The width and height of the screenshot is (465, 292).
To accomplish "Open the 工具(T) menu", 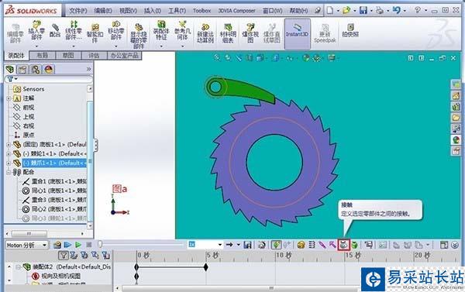I will coord(177,11).
